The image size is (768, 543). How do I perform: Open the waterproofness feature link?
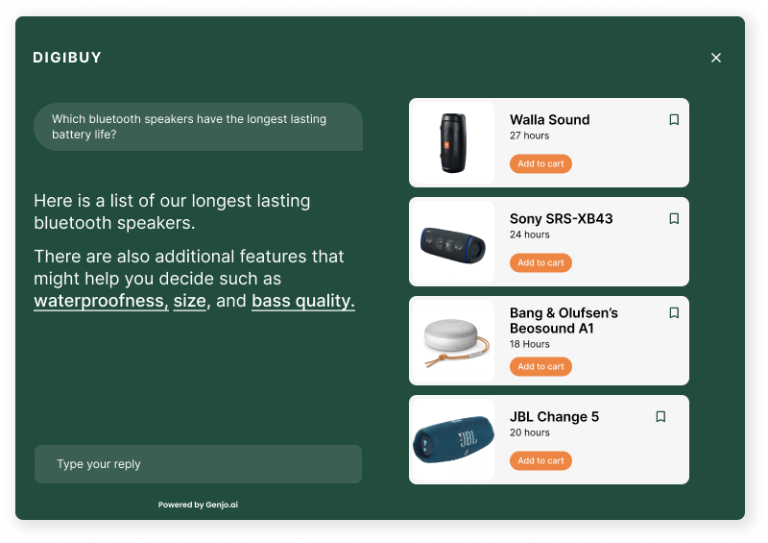(101, 301)
